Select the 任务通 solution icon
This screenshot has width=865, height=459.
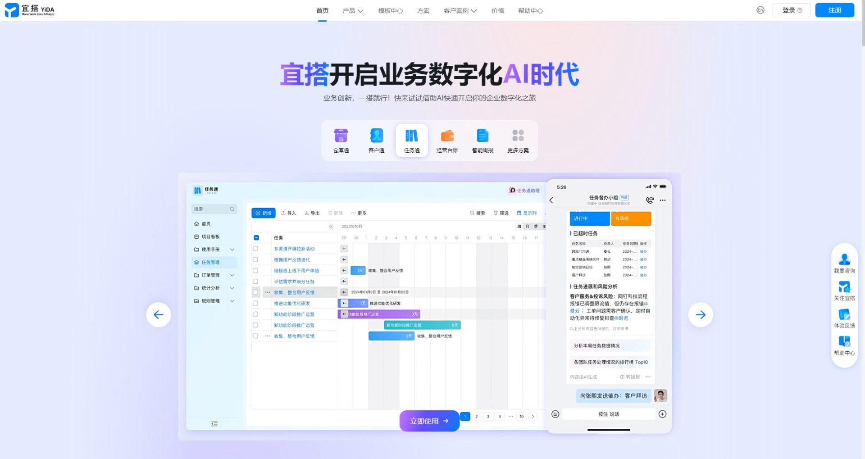click(x=411, y=140)
